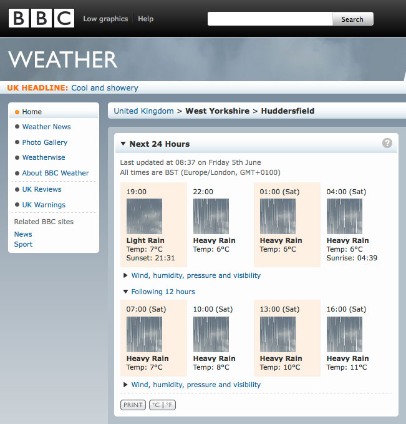Image resolution: width=406 pixels, height=424 pixels.
Task: Click the WEATHER banner title
Action: tap(63, 59)
